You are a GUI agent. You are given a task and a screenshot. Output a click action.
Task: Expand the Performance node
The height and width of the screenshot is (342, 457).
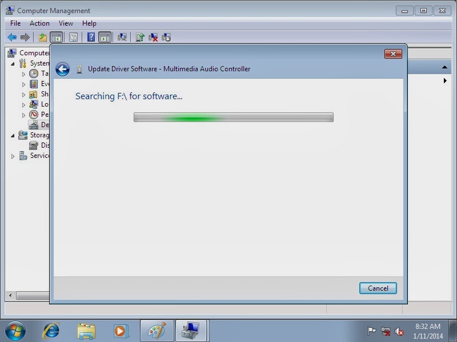(23, 115)
